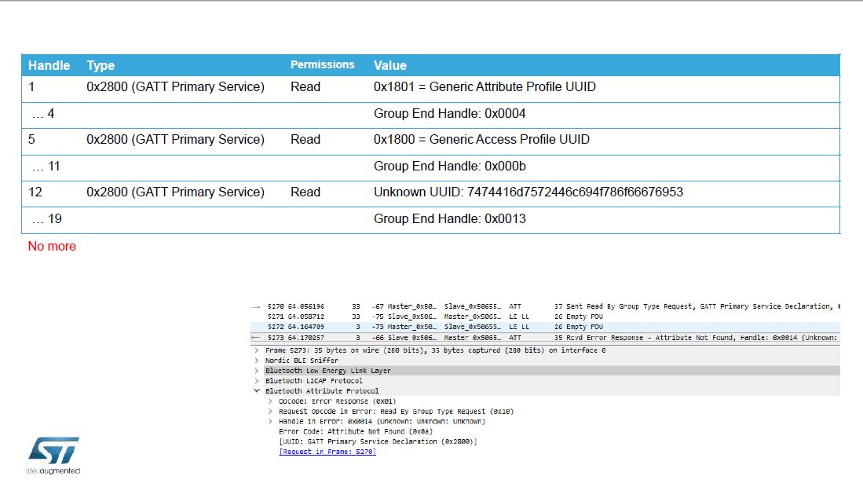Image resolution: width=863 pixels, height=487 pixels.
Task: Expand the Opcode: Error Response field
Action: pos(270,401)
